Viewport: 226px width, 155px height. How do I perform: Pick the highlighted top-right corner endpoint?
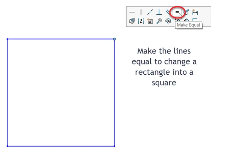pyautogui.click(x=114, y=39)
